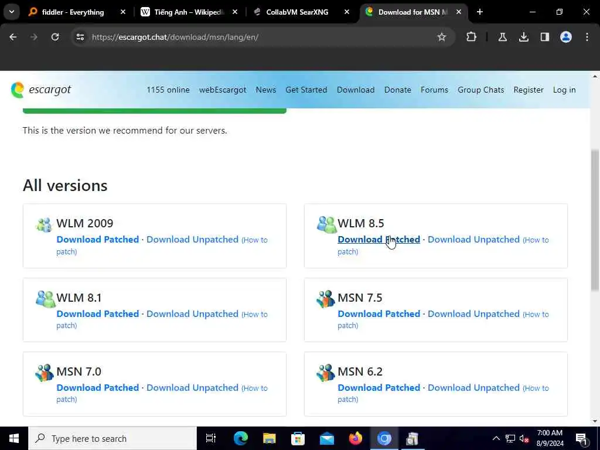
Task: Open the Windows notification center icon
Action: coord(582,438)
